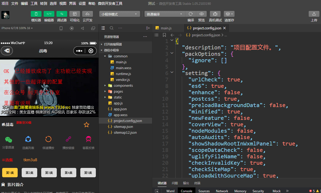
Task: Click the simulator record stop icon
Action: click(72, 28)
